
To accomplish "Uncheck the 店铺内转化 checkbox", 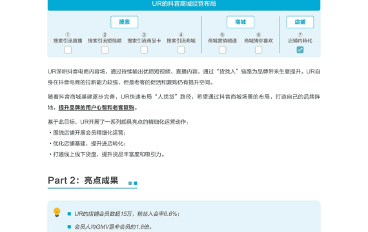I will (x=300, y=50).
